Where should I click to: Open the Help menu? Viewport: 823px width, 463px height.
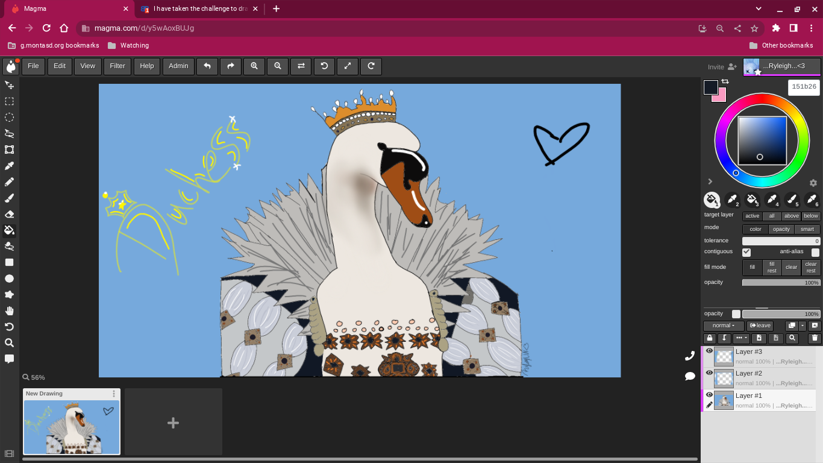(x=147, y=66)
